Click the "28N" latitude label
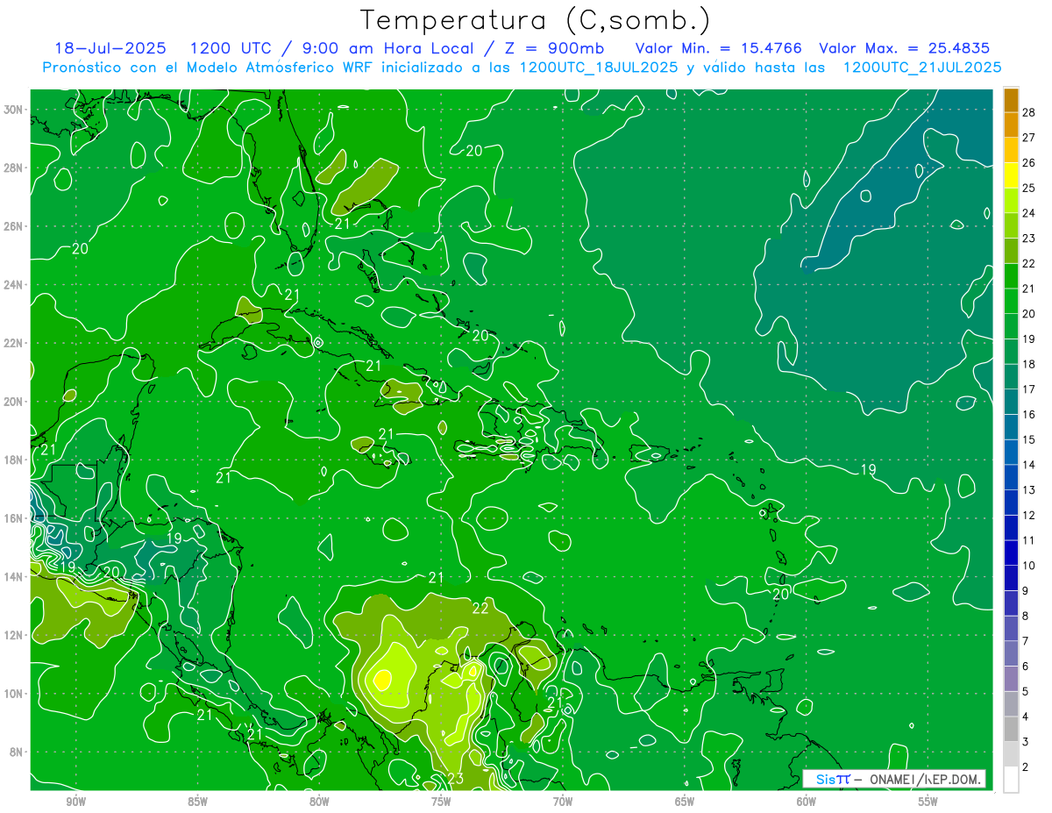 tap(15, 168)
